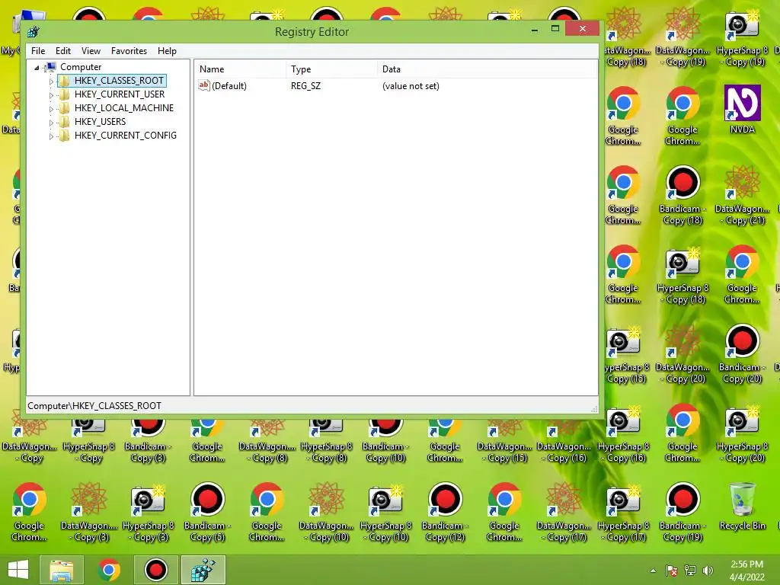Select the NVDA desktop shortcut

coord(742,110)
